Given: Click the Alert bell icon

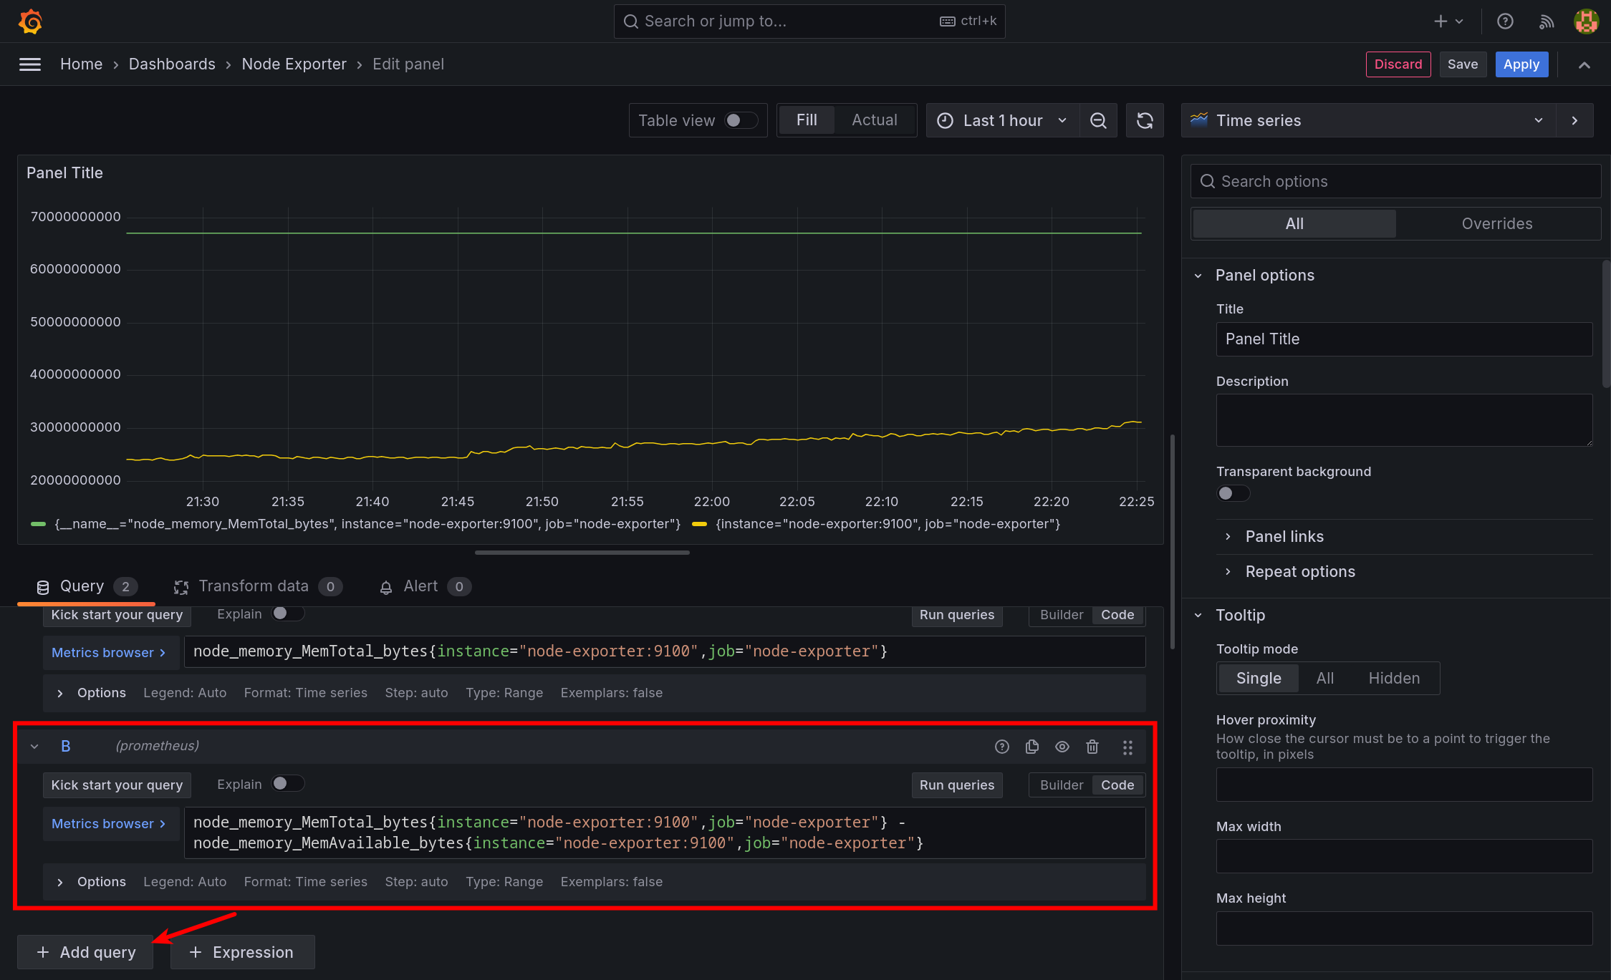Looking at the screenshot, I should (386, 587).
